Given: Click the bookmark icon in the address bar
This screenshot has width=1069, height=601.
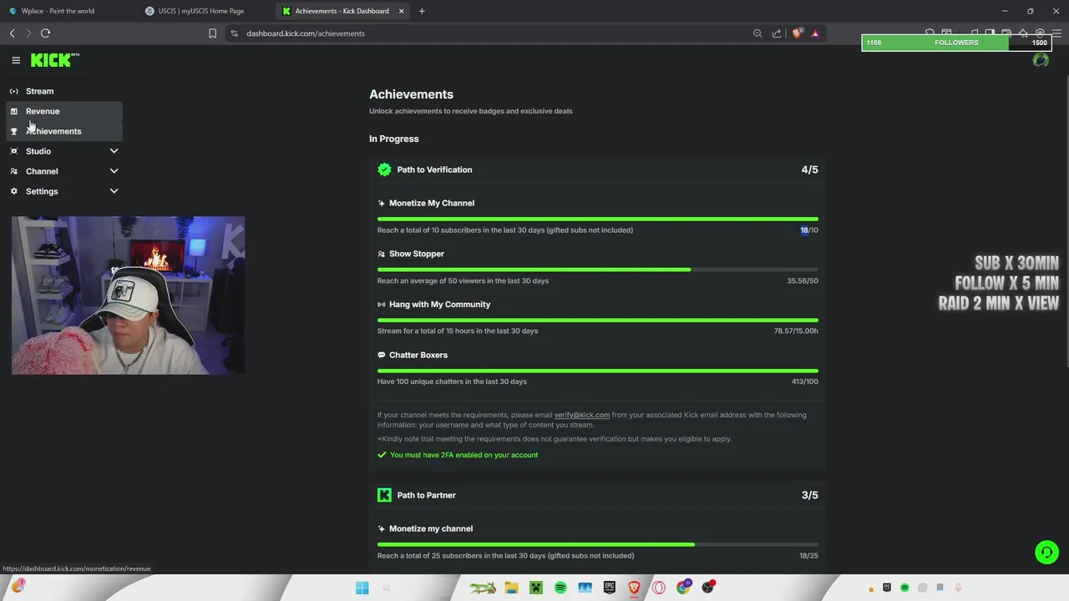Looking at the screenshot, I should (212, 33).
